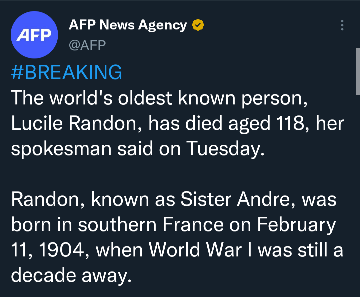The image size is (360, 297).
Task: Click the age 118 in tweet
Action: [290, 123]
